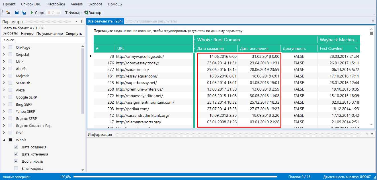Uncheck the Дата создания checkbox
377x180 pixels.
[16, 147]
